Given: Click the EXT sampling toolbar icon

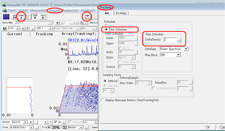Looking at the screenshot, I should [94, 17].
